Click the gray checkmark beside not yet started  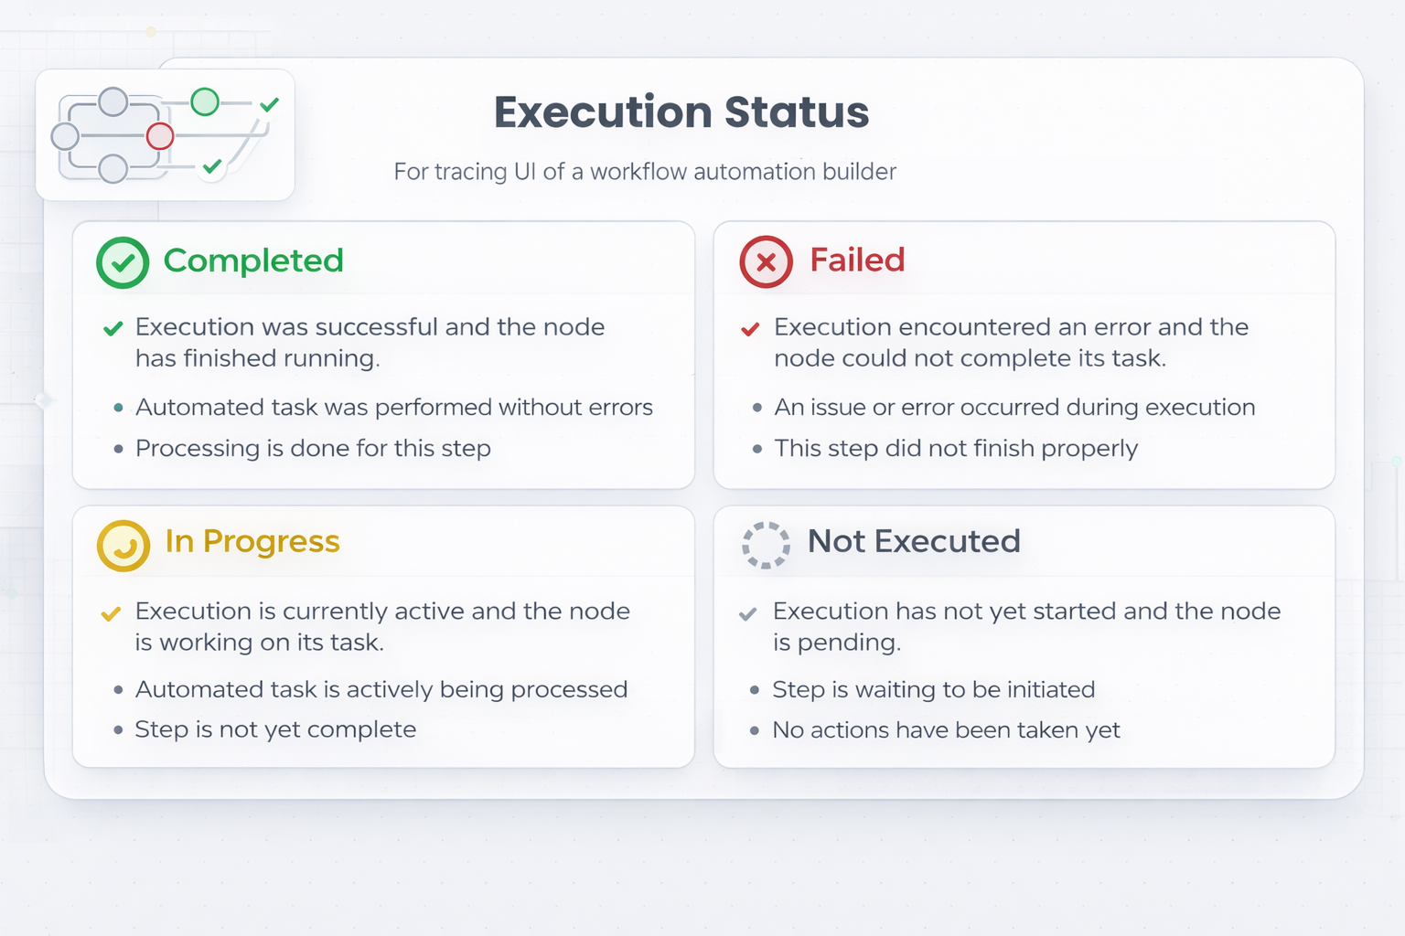(x=747, y=613)
